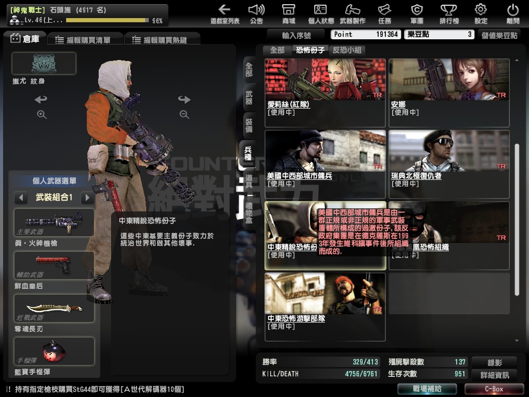Open the 倉庫 inventory tab
The image size is (529, 397).
(x=25, y=39)
